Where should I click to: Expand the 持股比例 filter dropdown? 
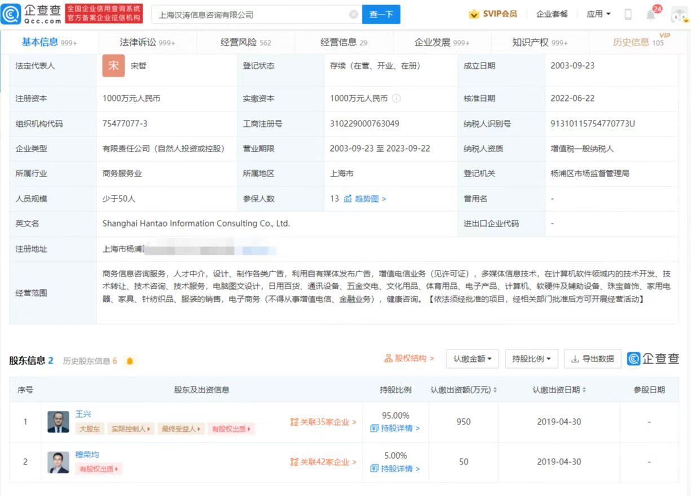tap(531, 359)
